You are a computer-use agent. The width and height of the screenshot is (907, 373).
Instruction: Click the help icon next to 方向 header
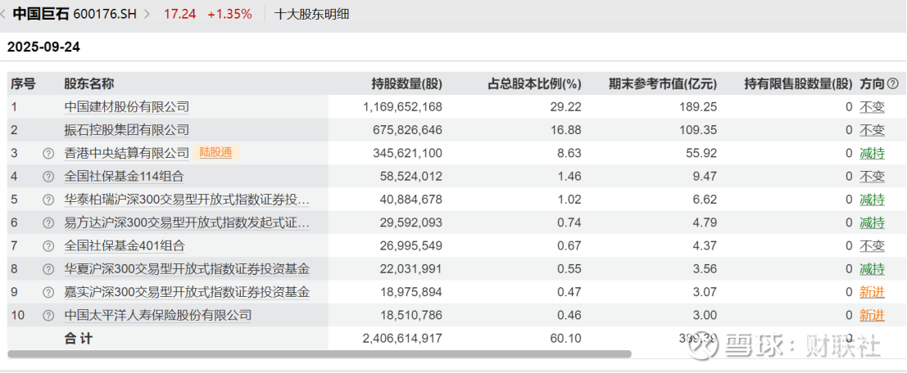[x=893, y=83]
